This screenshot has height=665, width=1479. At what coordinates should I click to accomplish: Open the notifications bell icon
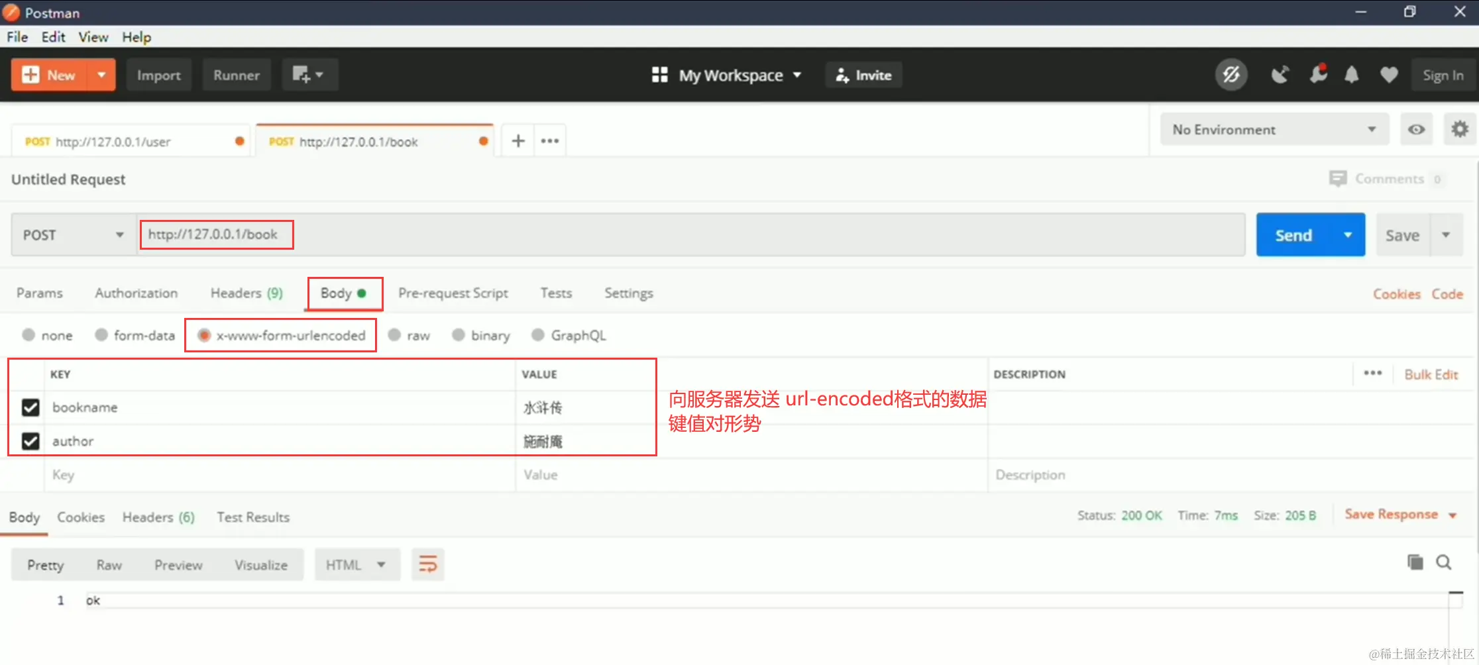[1352, 75]
